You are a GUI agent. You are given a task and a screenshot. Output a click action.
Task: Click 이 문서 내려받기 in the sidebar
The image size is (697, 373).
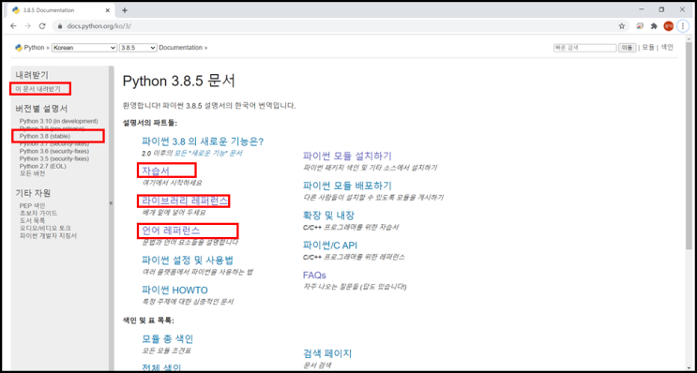click(x=38, y=89)
